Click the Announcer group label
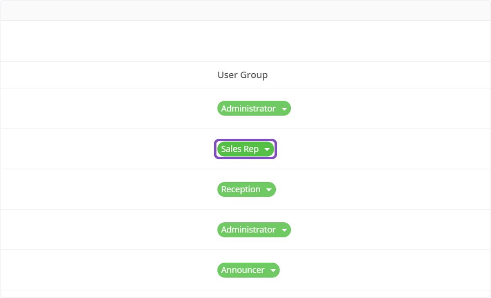This screenshot has height=298, width=491. [x=243, y=270]
